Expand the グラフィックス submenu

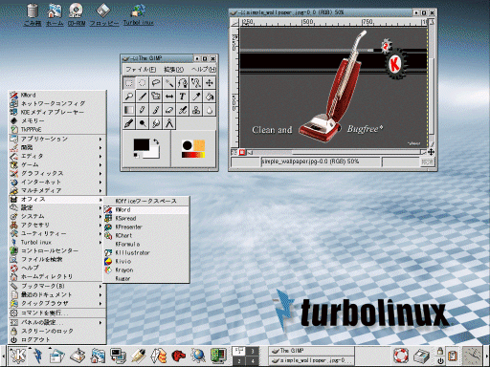(x=57, y=173)
